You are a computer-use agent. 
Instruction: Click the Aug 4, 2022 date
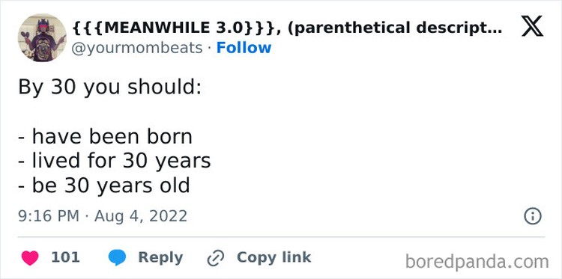[141, 216]
